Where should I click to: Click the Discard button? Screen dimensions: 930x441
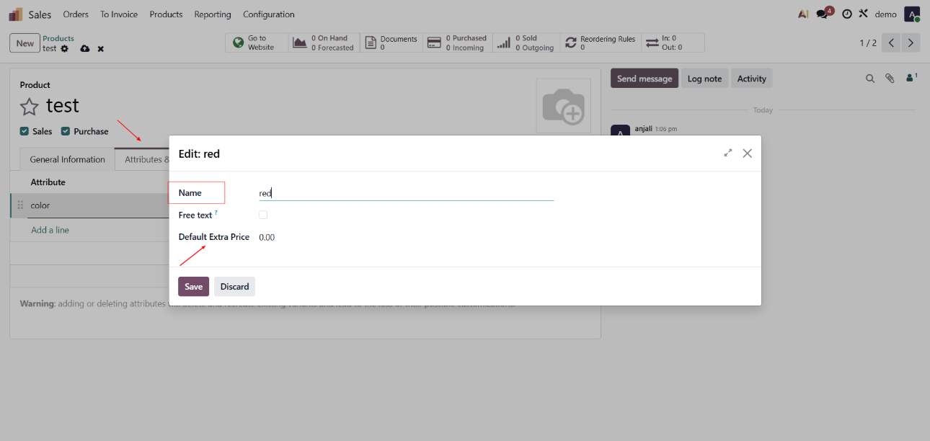coord(234,287)
